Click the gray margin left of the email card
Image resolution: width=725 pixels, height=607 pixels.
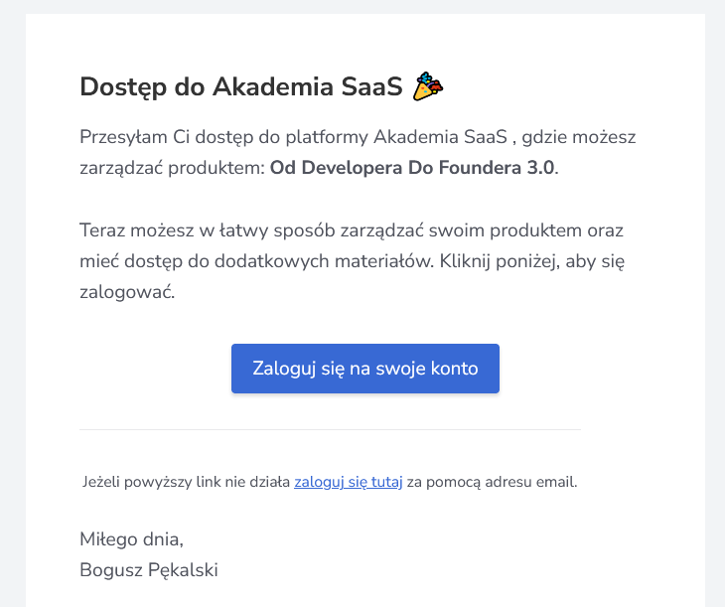tap(12, 298)
